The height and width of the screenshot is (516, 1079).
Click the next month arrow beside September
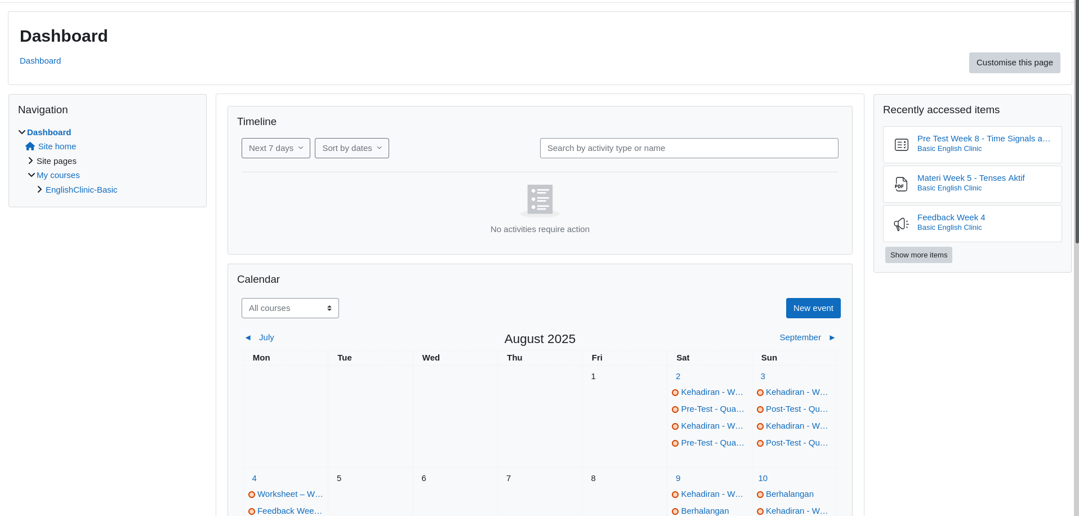coord(832,338)
